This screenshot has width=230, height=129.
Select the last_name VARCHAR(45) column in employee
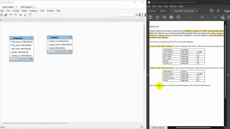(22, 49)
